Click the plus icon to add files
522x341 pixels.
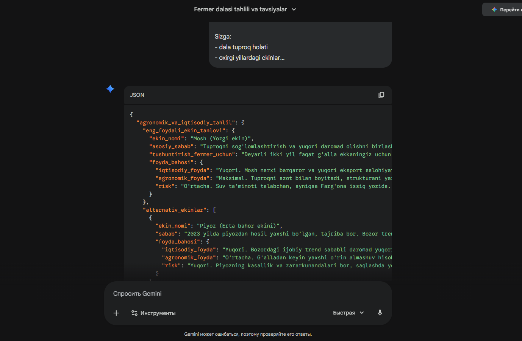click(116, 313)
